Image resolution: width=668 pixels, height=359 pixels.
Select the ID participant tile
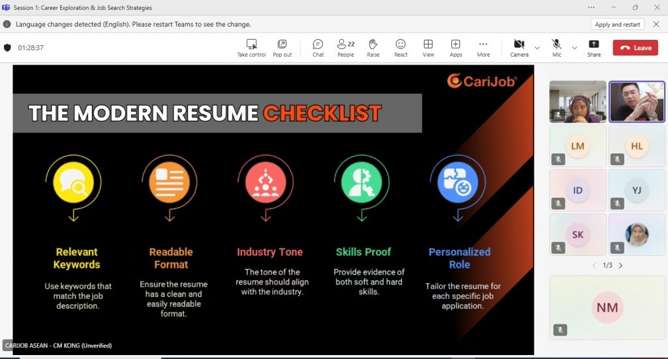578,190
